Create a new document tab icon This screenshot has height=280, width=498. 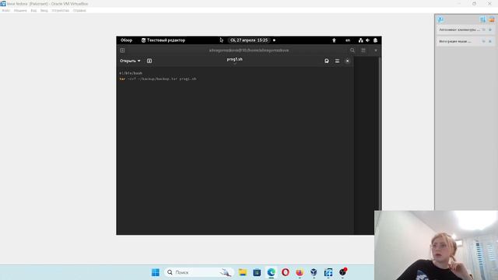click(149, 61)
